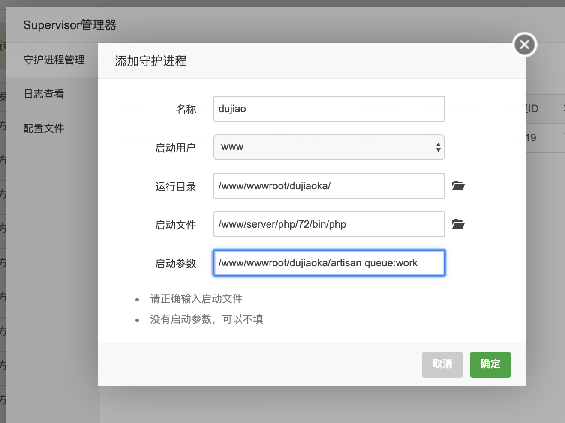This screenshot has width=565, height=423.
Task: Switch to 配置文件 section
Action: (43, 128)
